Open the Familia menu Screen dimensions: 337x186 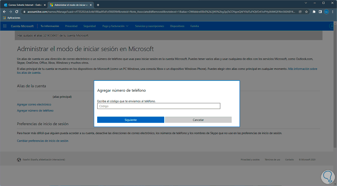pos(195,26)
